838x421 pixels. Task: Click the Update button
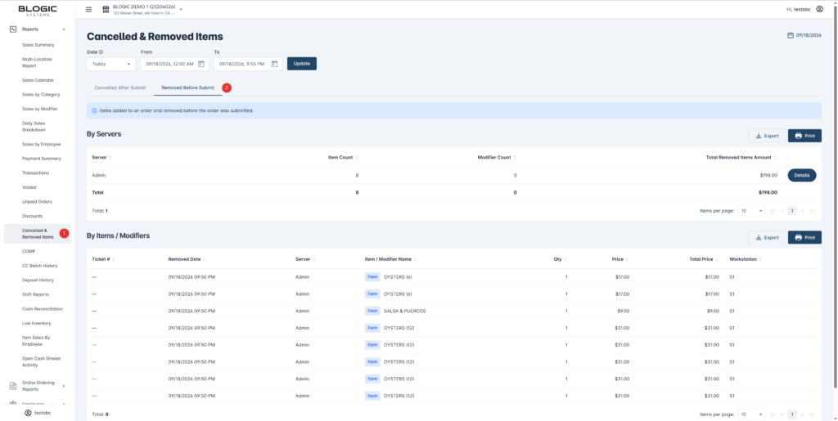click(302, 64)
